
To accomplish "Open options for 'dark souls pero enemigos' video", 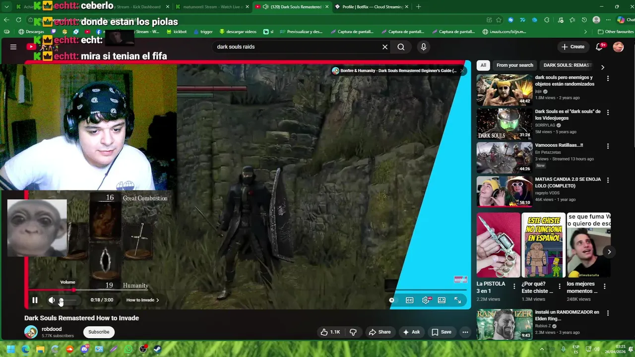I will point(608,78).
